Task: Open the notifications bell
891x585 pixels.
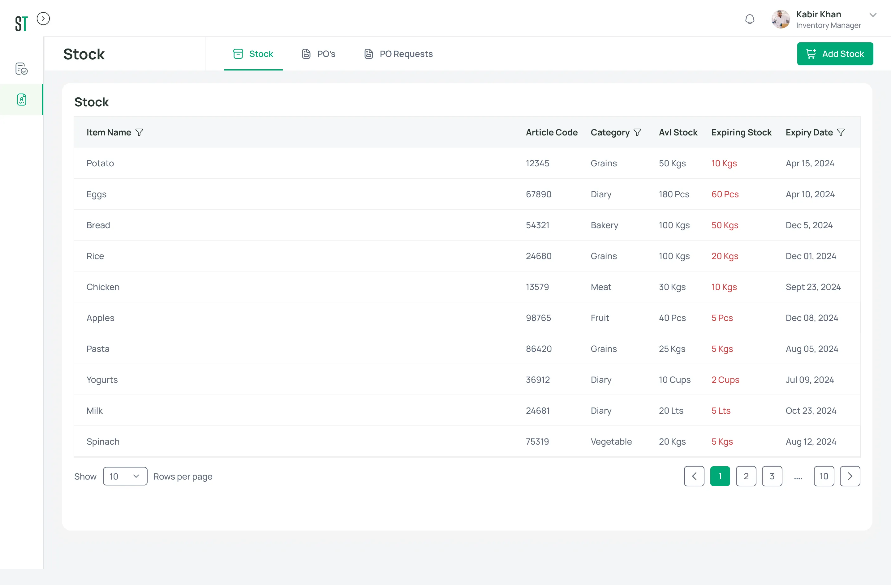Action: 750,19
